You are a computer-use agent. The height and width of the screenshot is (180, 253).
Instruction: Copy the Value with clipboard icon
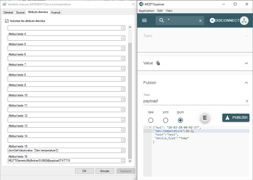coord(158,63)
